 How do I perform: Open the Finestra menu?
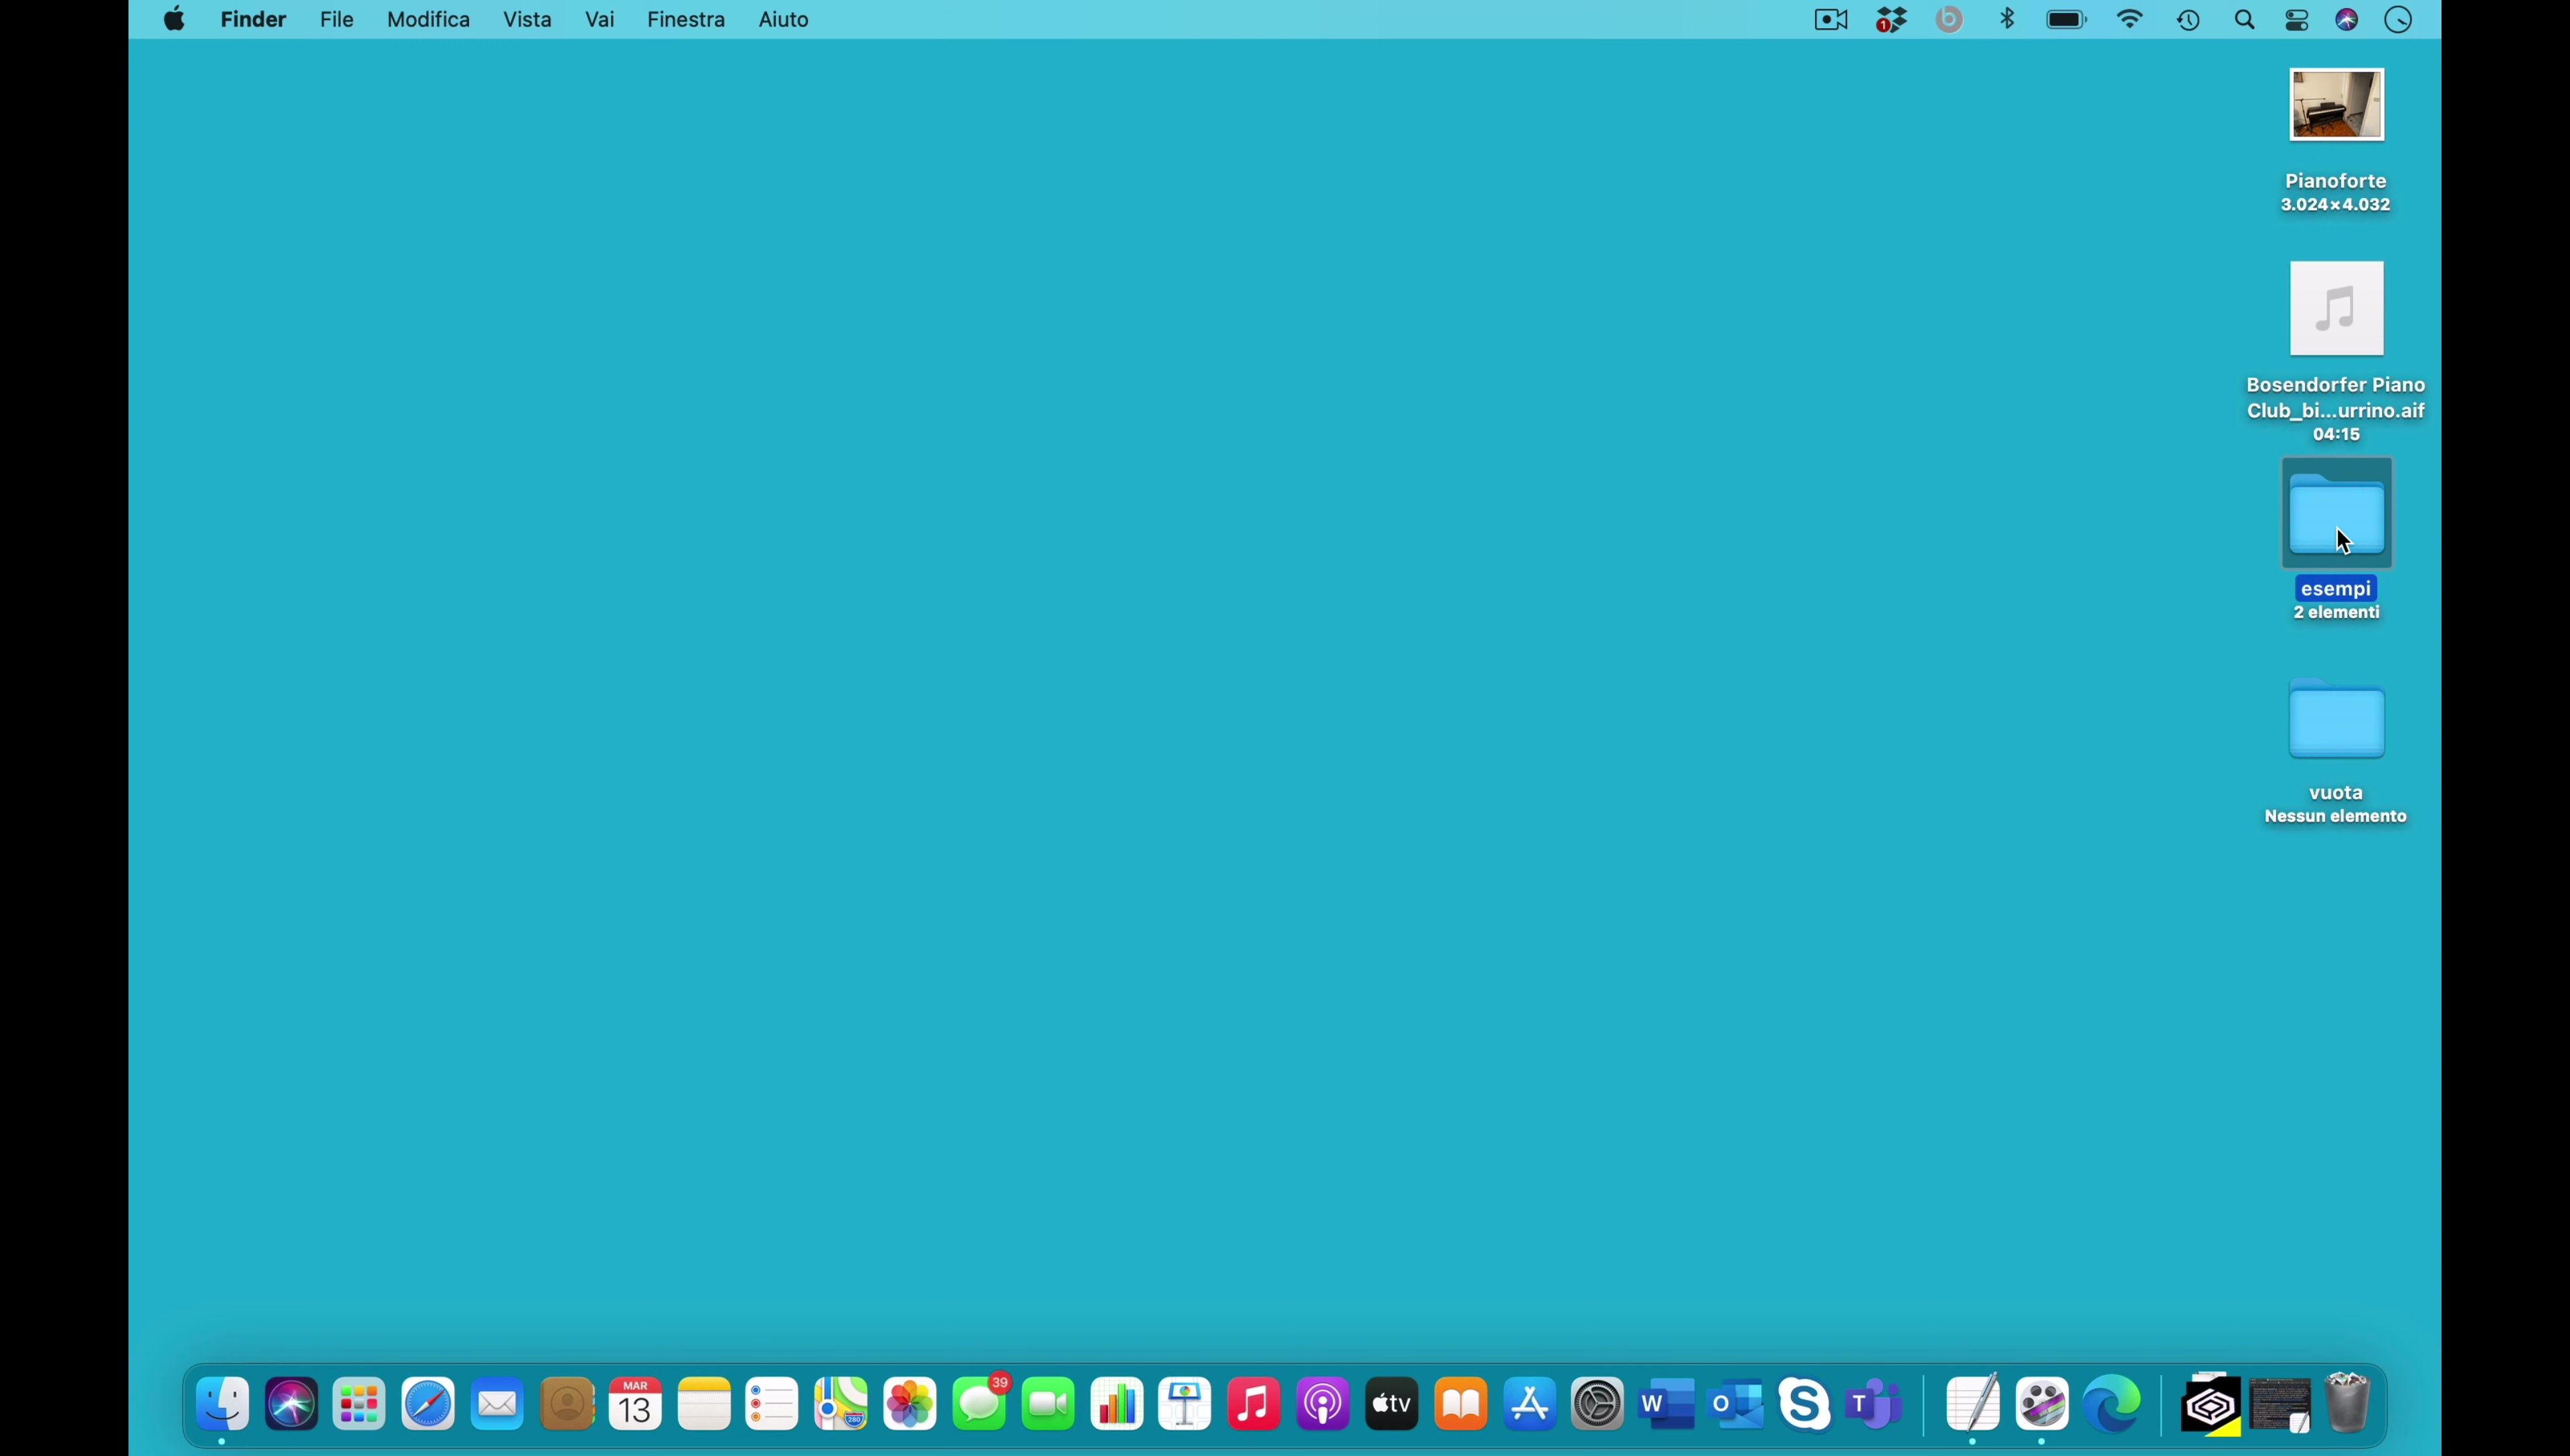pos(687,19)
